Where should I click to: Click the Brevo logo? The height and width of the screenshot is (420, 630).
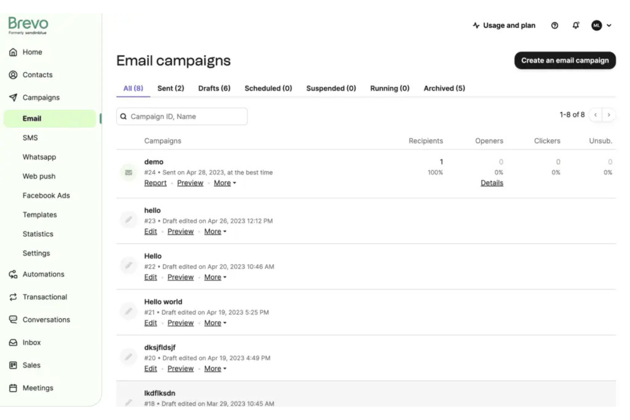[x=28, y=25]
